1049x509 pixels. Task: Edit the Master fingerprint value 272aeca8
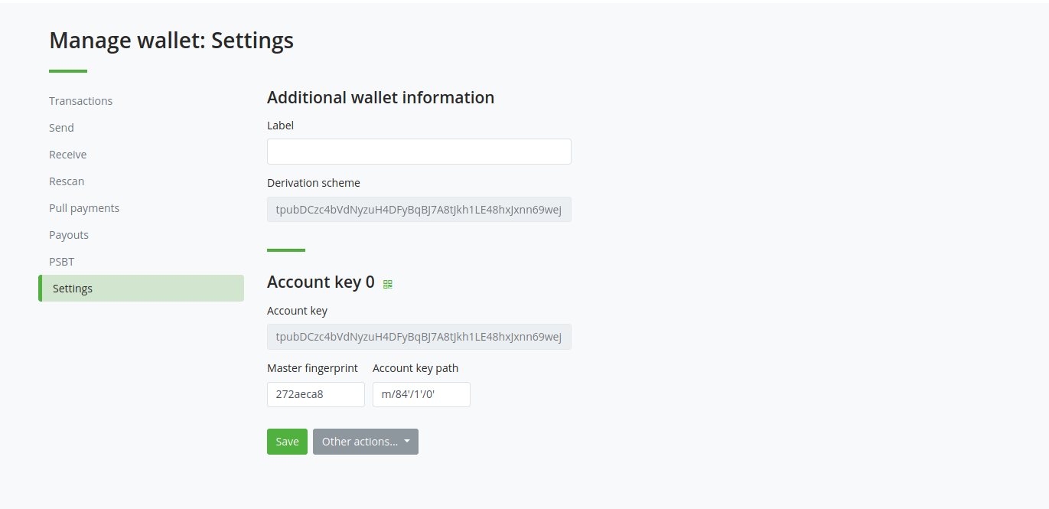pyautogui.click(x=315, y=394)
